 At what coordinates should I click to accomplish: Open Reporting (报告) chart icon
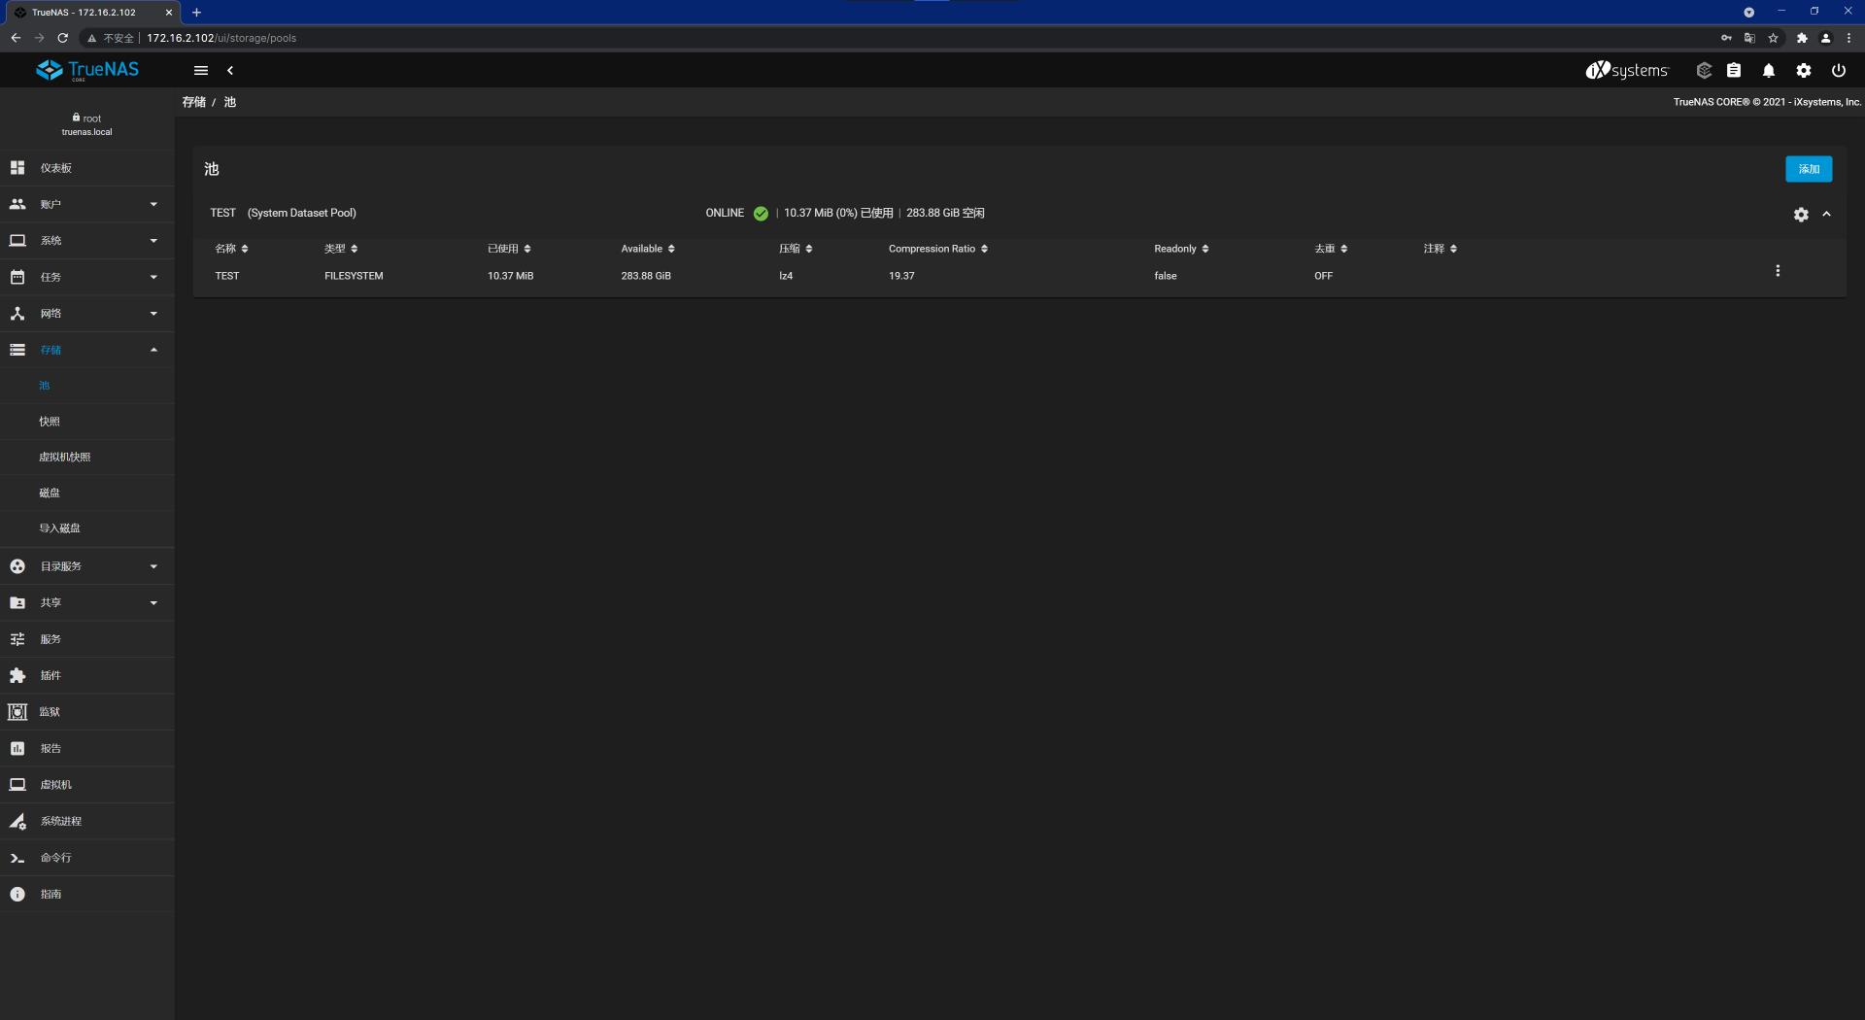click(17, 748)
